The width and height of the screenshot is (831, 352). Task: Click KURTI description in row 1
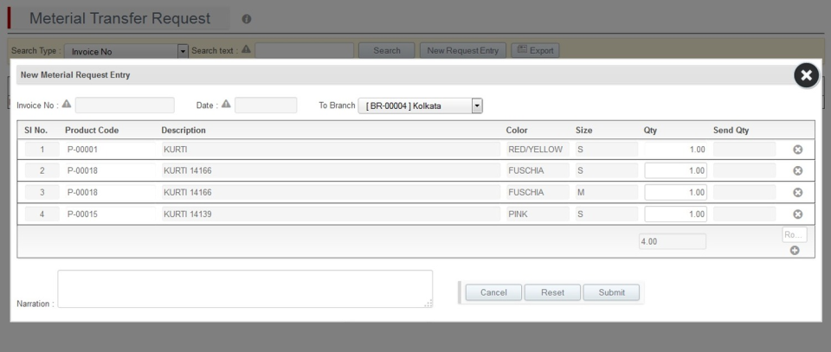pos(331,150)
